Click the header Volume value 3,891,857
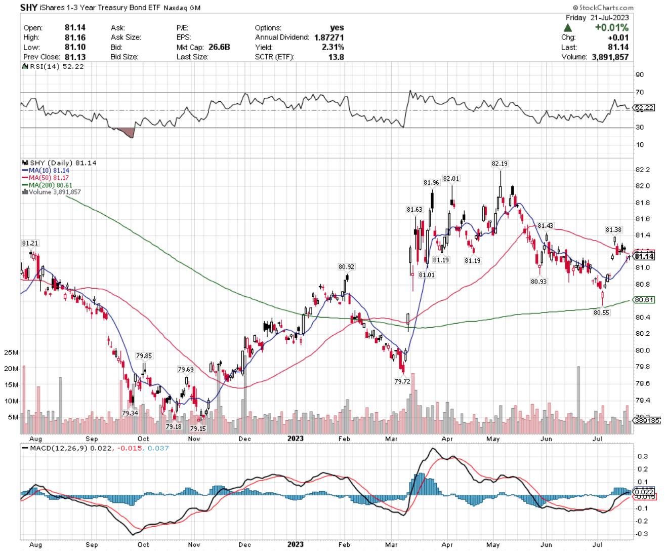 coord(610,57)
